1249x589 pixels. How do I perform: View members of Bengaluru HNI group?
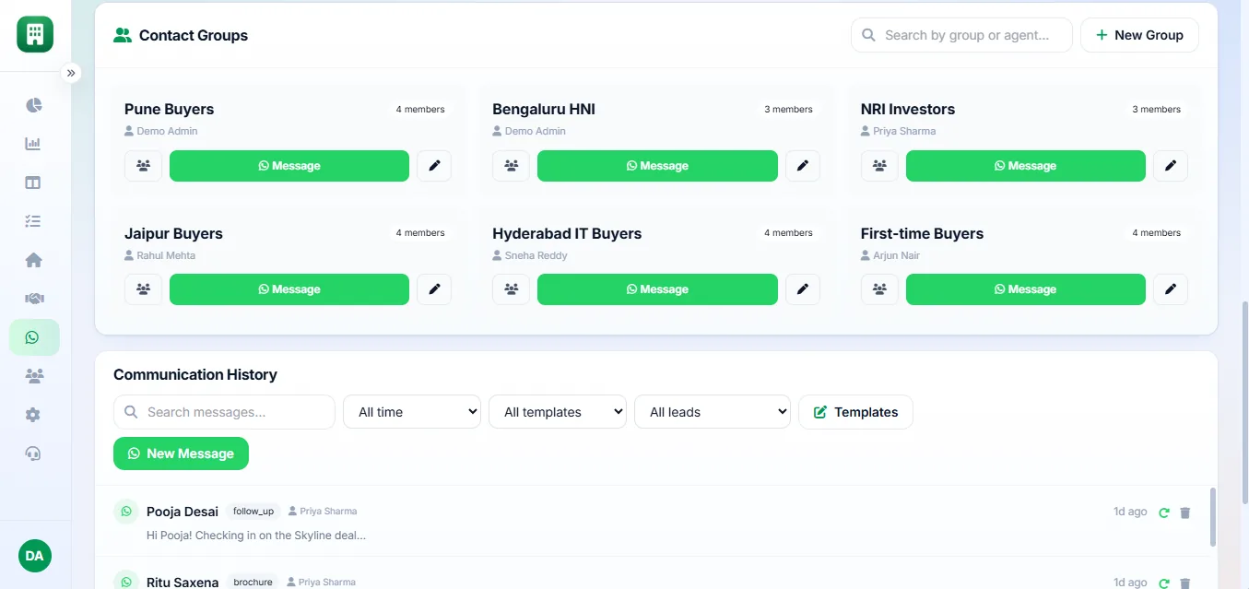coord(511,166)
